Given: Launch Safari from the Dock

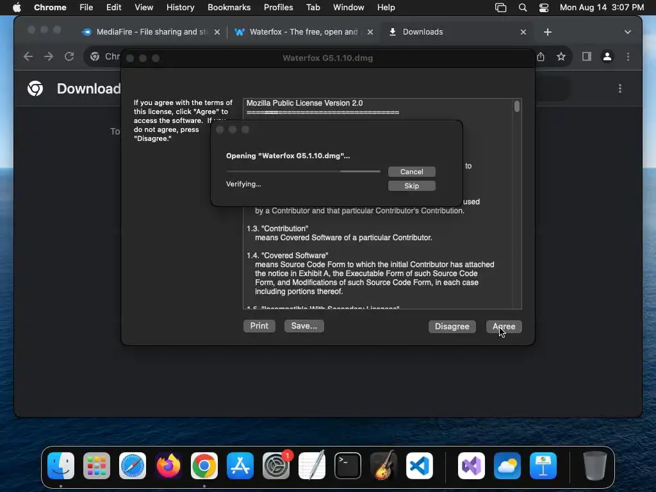Looking at the screenshot, I should pos(133,466).
